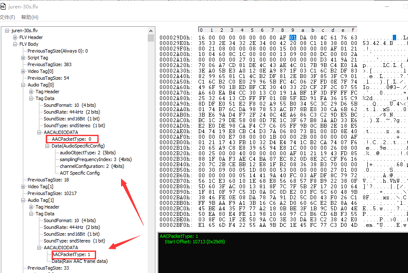Screen dimensions: 408x273
Task: Collapse the FLV Body node
Action: (15, 44)
